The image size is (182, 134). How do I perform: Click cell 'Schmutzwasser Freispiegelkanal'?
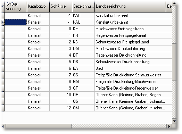[130, 42]
